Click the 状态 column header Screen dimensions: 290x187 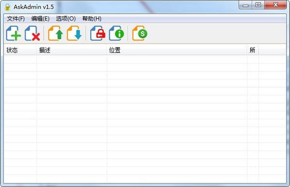(x=20, y=50)
